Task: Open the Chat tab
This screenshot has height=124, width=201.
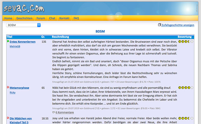Action: coord(52,18)
